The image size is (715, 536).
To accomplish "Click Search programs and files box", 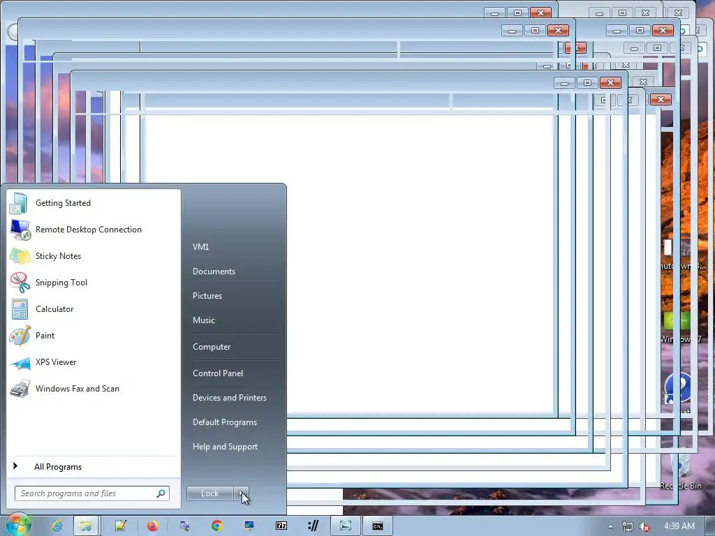I will pos(92,493).
